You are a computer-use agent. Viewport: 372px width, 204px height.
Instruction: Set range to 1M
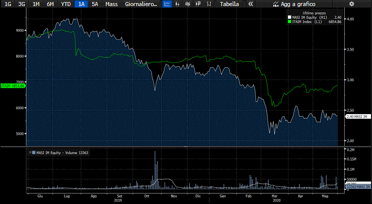click(x=36, y=4)
